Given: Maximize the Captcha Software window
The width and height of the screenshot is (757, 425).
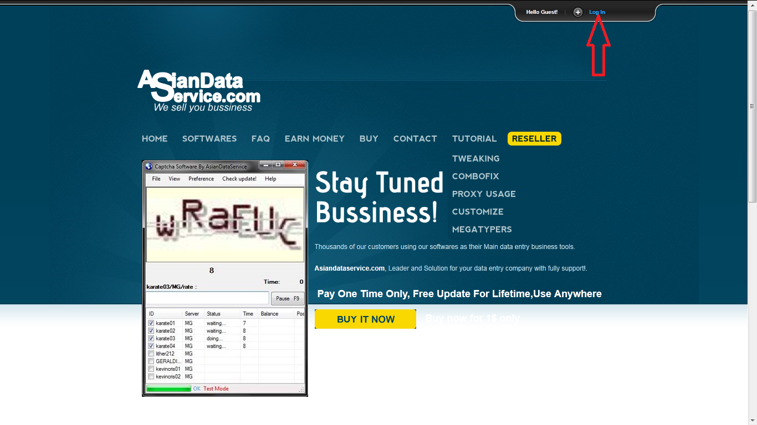Looking at the screenshot, I should tap(279, 165).
